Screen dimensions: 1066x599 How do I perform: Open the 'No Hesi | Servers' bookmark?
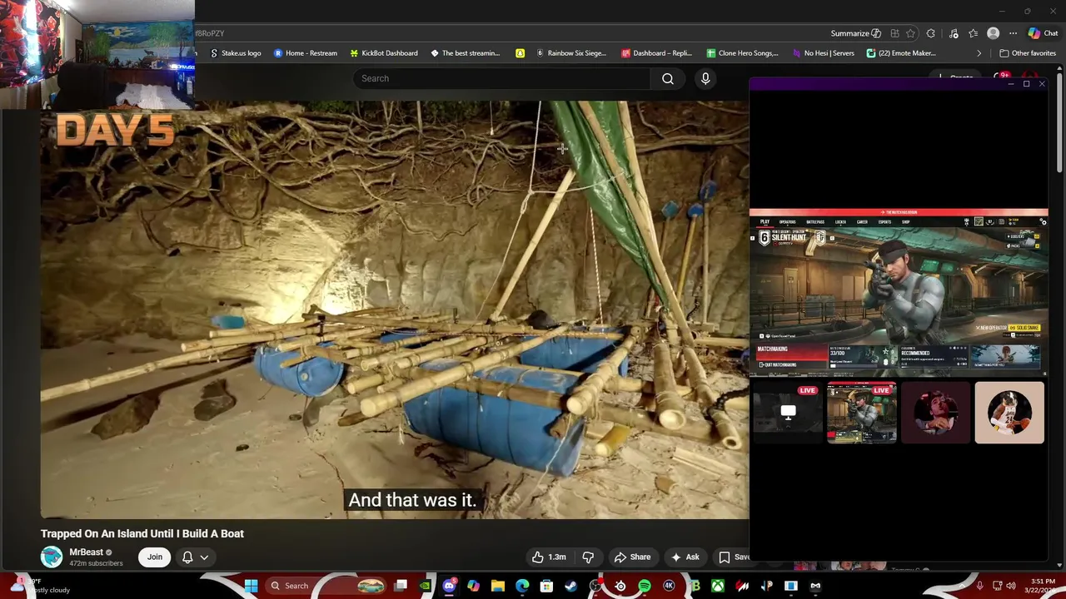tap(823, 53)
